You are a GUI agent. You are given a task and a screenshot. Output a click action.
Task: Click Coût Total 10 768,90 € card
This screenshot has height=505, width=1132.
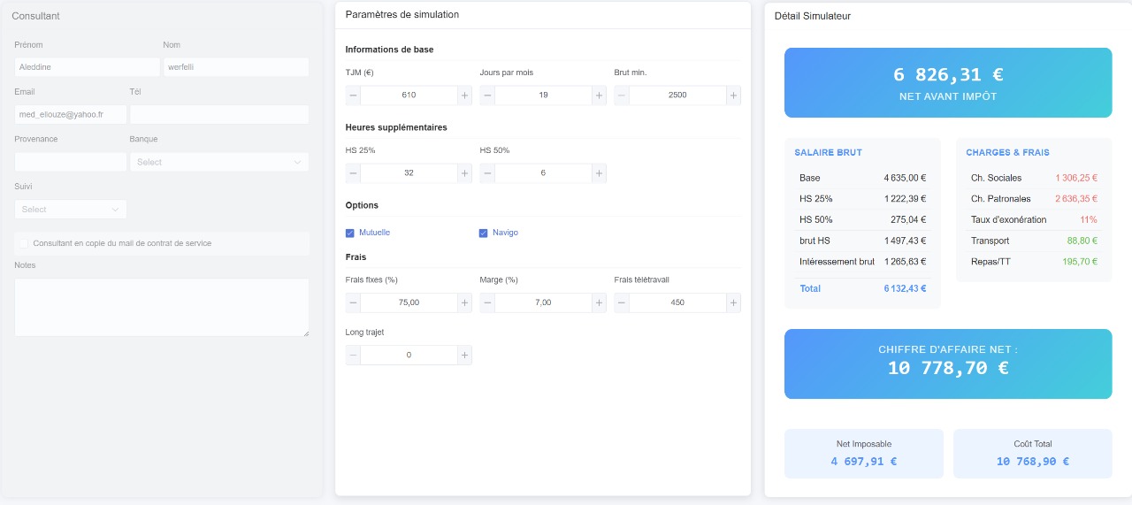tap(1033, 454)
